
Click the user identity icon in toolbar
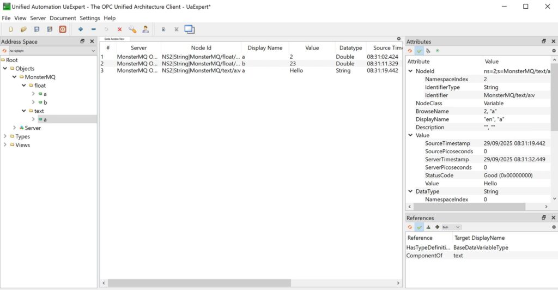pyautogui.click(x=145, y=29)
